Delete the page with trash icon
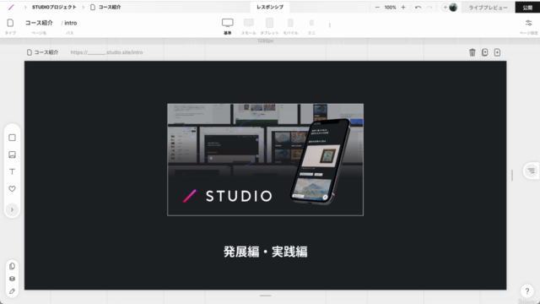540x304 pixels. click(472, 52)
